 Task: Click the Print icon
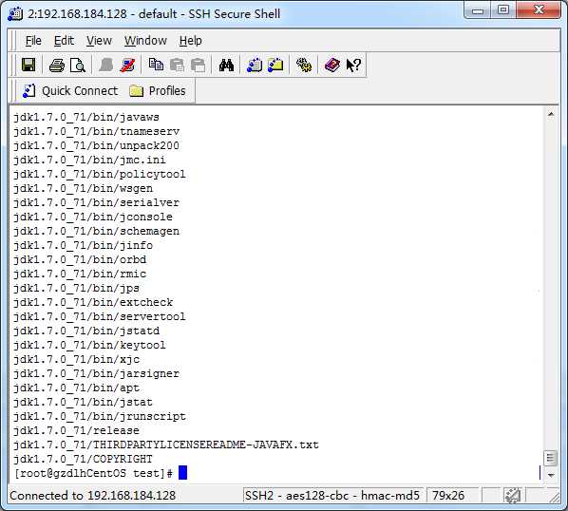click(57, 66)
